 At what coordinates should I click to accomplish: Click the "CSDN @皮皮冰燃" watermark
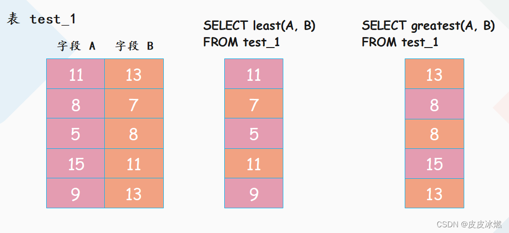tap(469, 224)
